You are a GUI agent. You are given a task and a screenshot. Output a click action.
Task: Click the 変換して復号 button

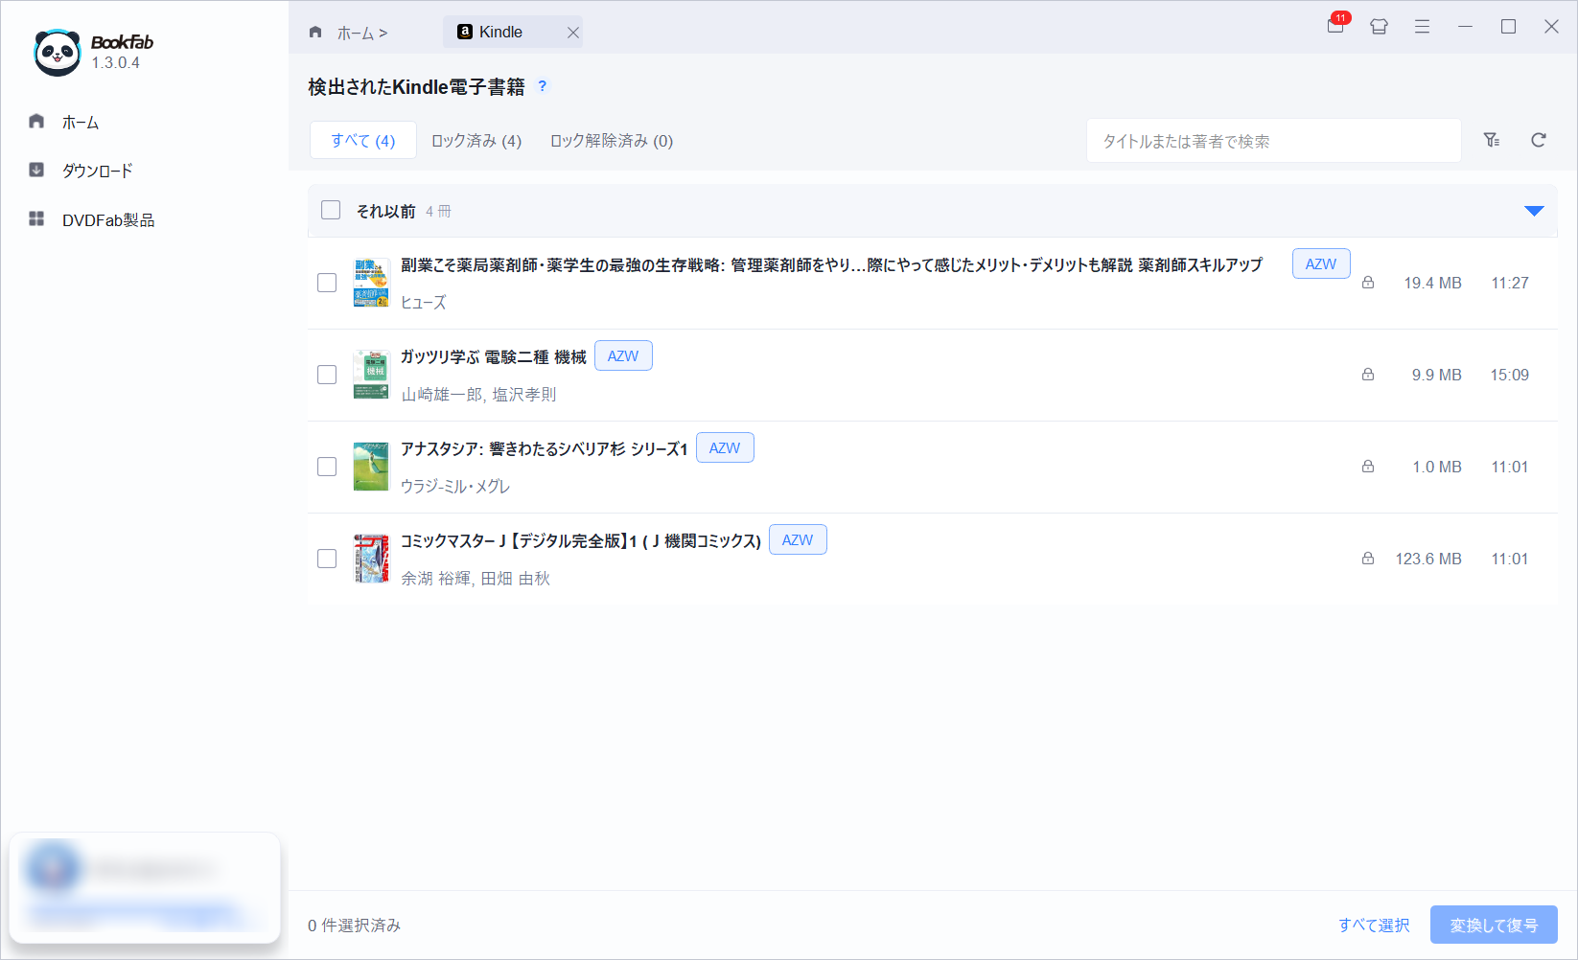1494,926
